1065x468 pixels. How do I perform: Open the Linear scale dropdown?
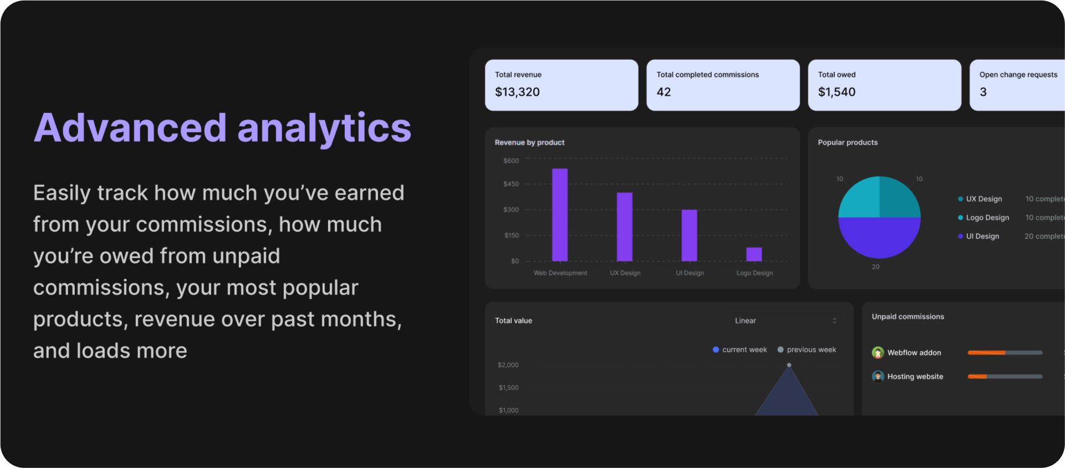785,321
